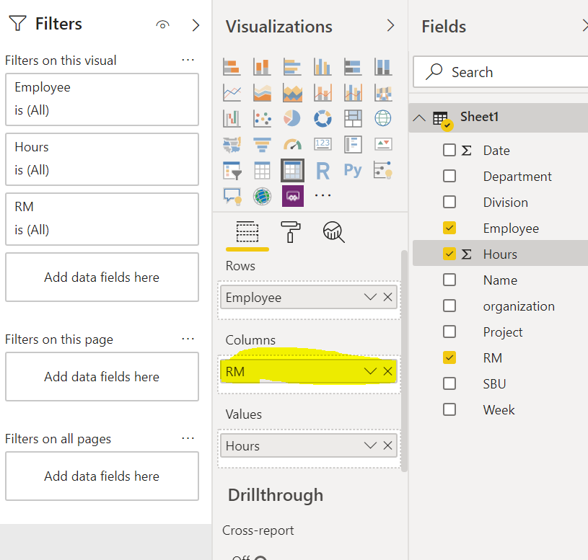
Task: Expand the RM filter card
Action: tap(102, 219)
